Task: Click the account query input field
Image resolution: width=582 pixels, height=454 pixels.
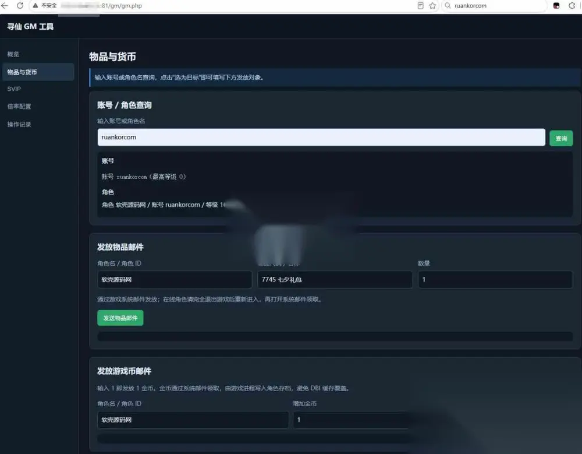Action: (x=321, y=137)
